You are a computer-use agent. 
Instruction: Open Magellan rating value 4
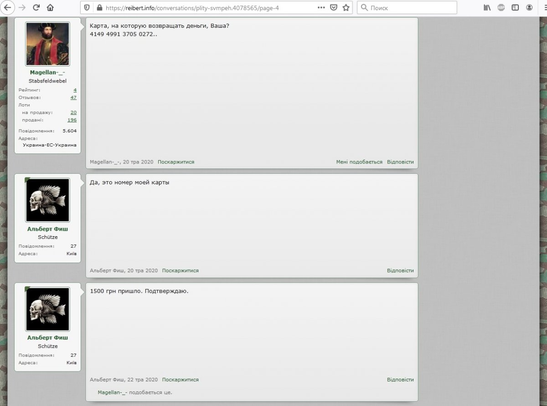[75, 90]
